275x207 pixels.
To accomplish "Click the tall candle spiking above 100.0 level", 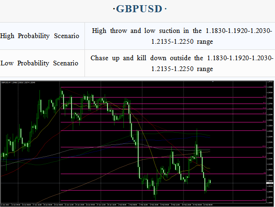I will coord(197,146).
